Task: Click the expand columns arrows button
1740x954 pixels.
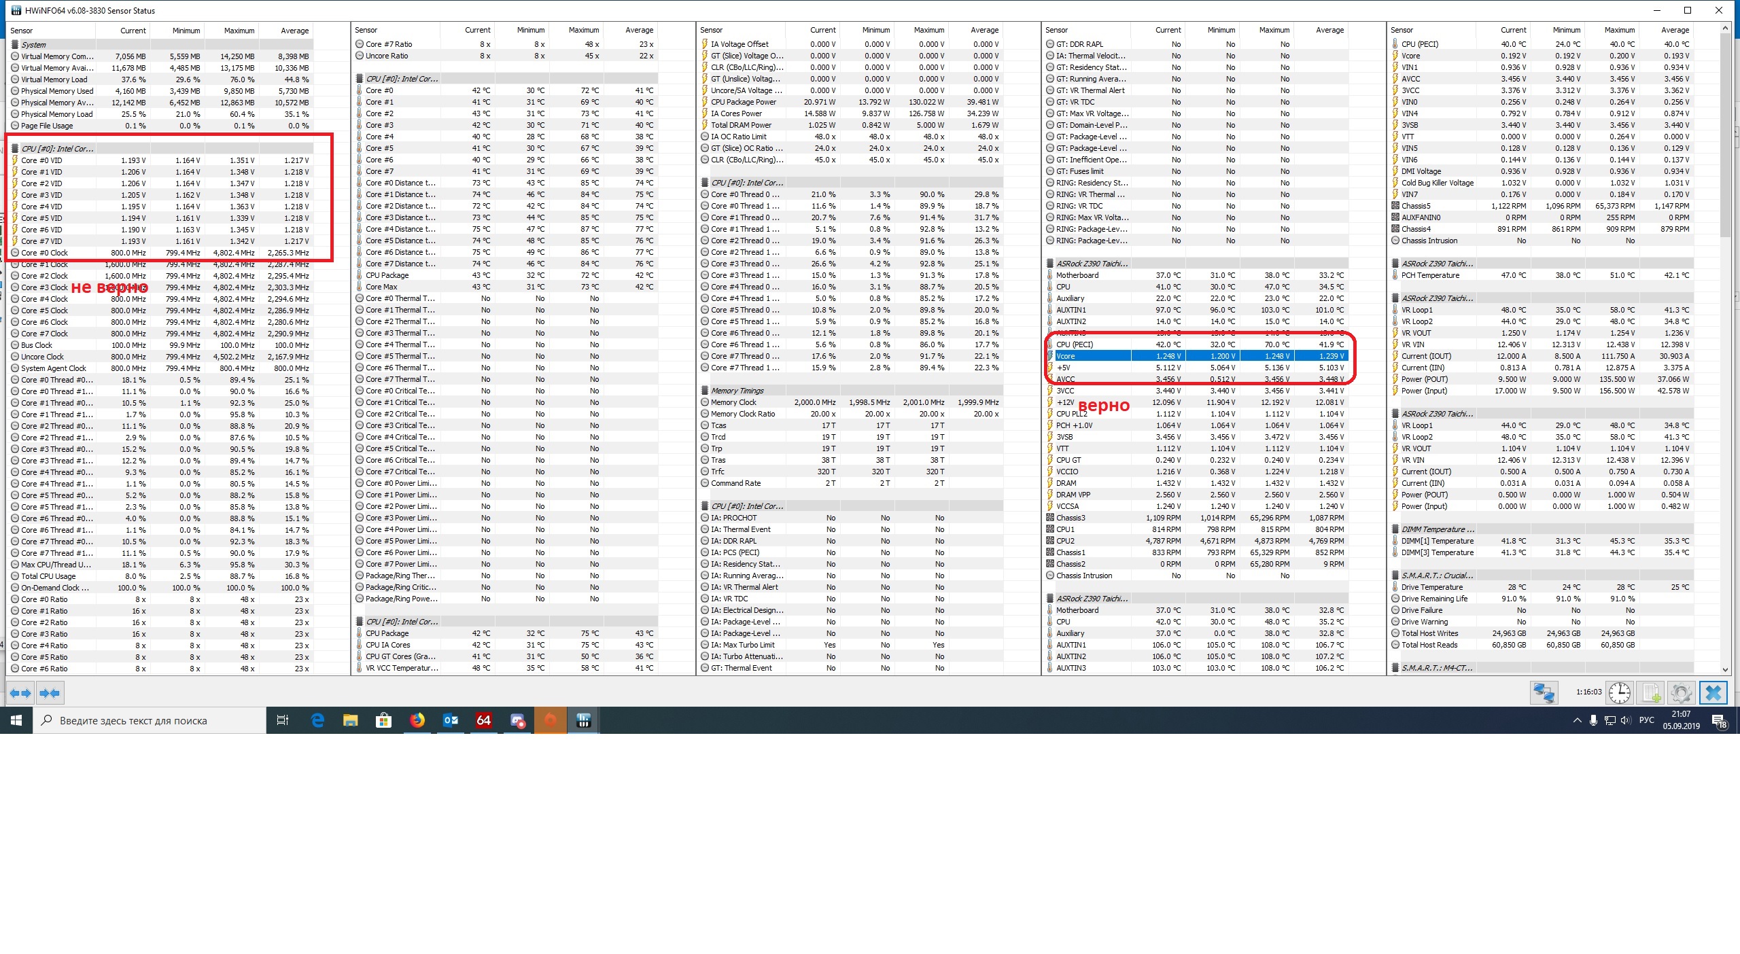Action: tap(20, 693)
